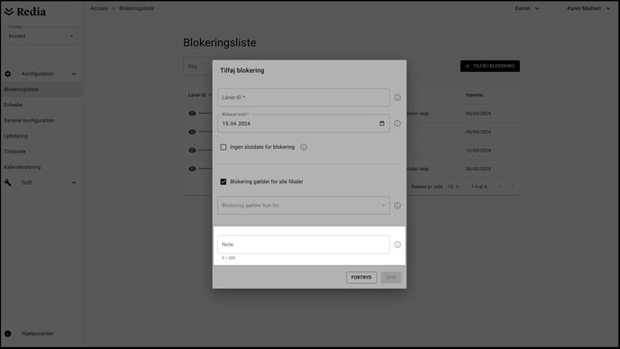Select Blokeringsliste in sidebar
This screenshot has width=620, height=349.
(41, 89)
